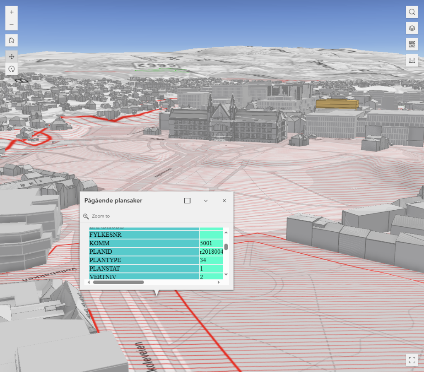
Task: Select the PLANID attribute label
Action: 101,252
